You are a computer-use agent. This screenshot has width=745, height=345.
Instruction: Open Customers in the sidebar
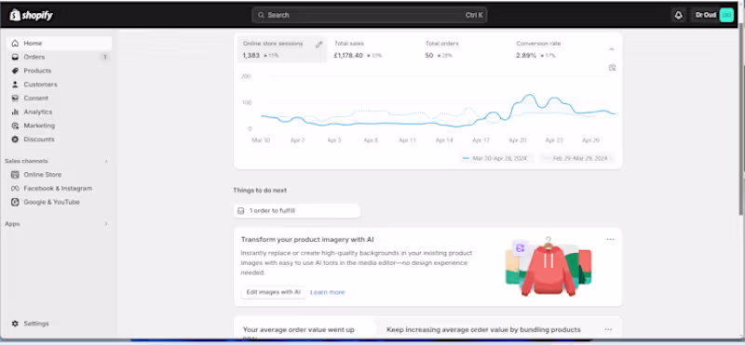59,85
